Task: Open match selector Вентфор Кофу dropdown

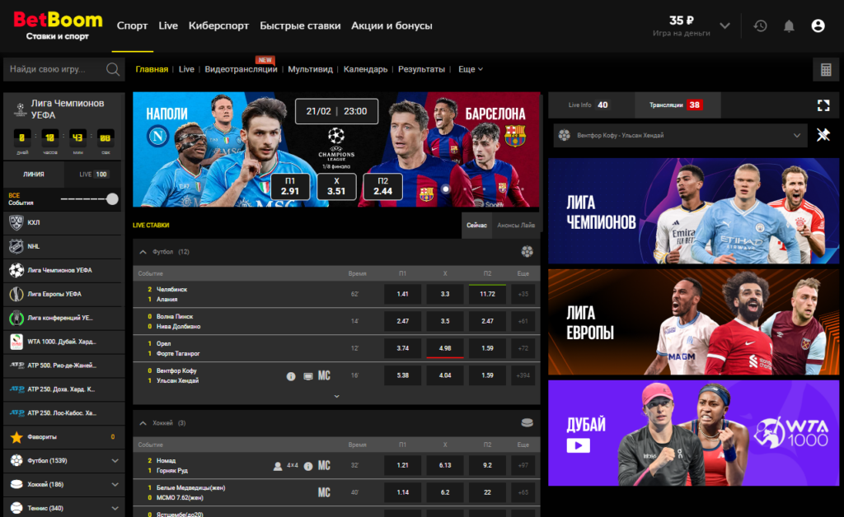Action: coord(680,136)
